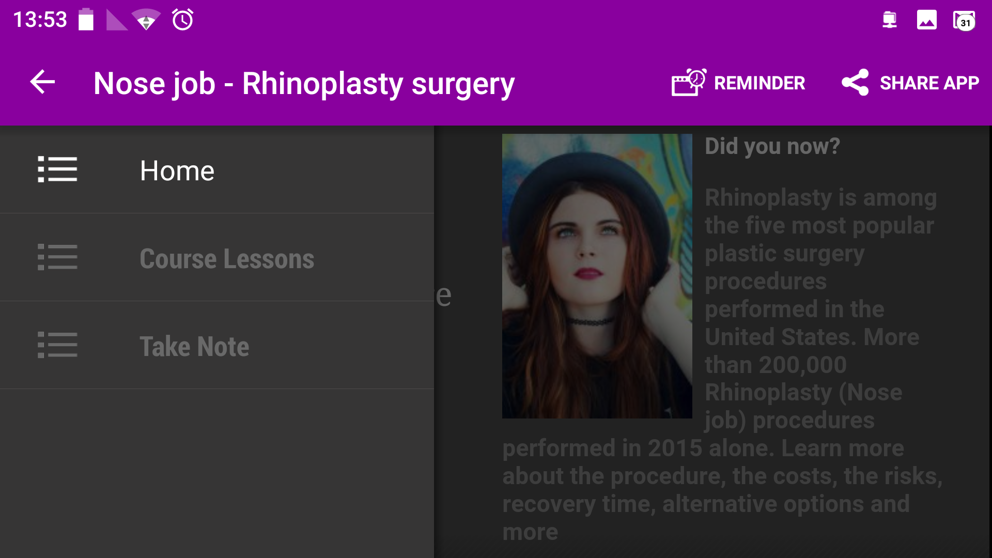Tap the battery indicator in the status bar

[x=86, y=20]
